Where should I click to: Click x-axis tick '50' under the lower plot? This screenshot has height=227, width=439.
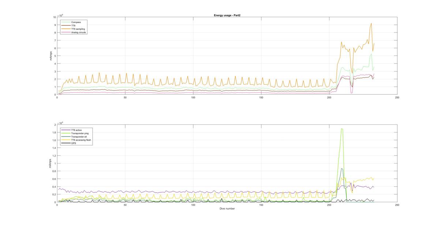click(125, 205)
